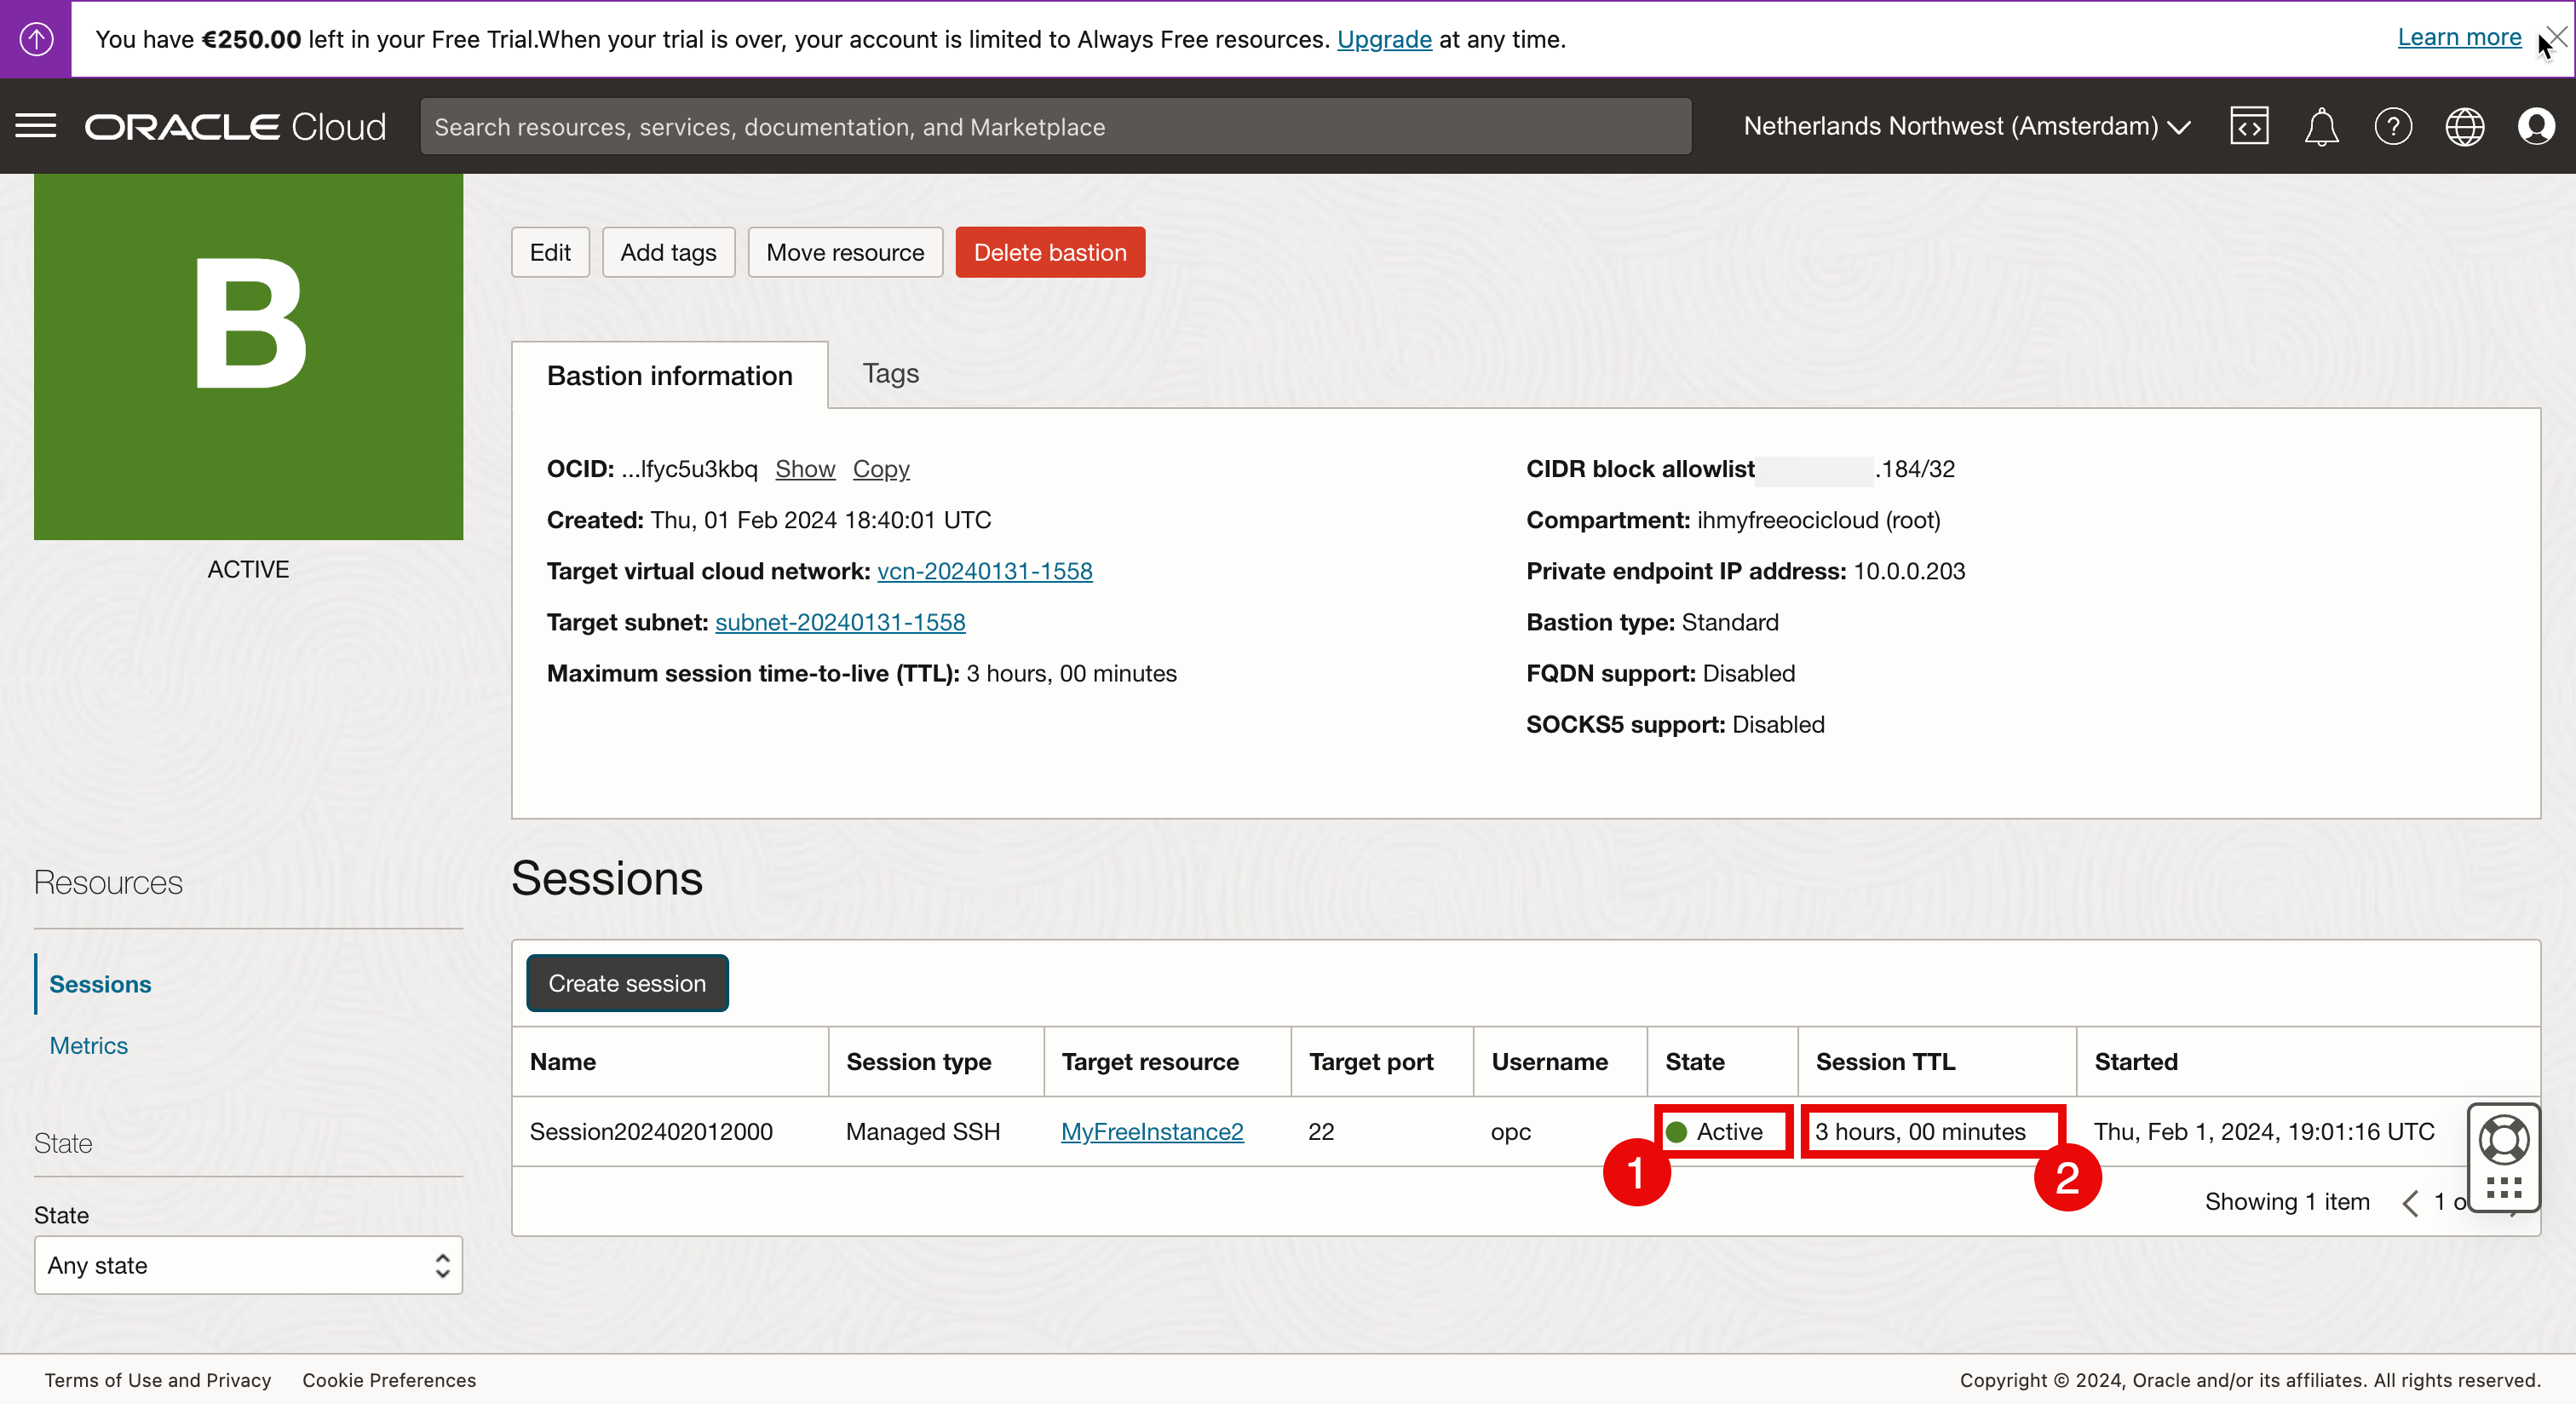Click the Delete bastion button
The height and width of the screenshot is (1404, 2576).
tap(1050, 252)
